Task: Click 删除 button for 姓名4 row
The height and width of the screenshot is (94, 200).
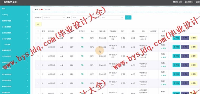Action: [193, 65]
